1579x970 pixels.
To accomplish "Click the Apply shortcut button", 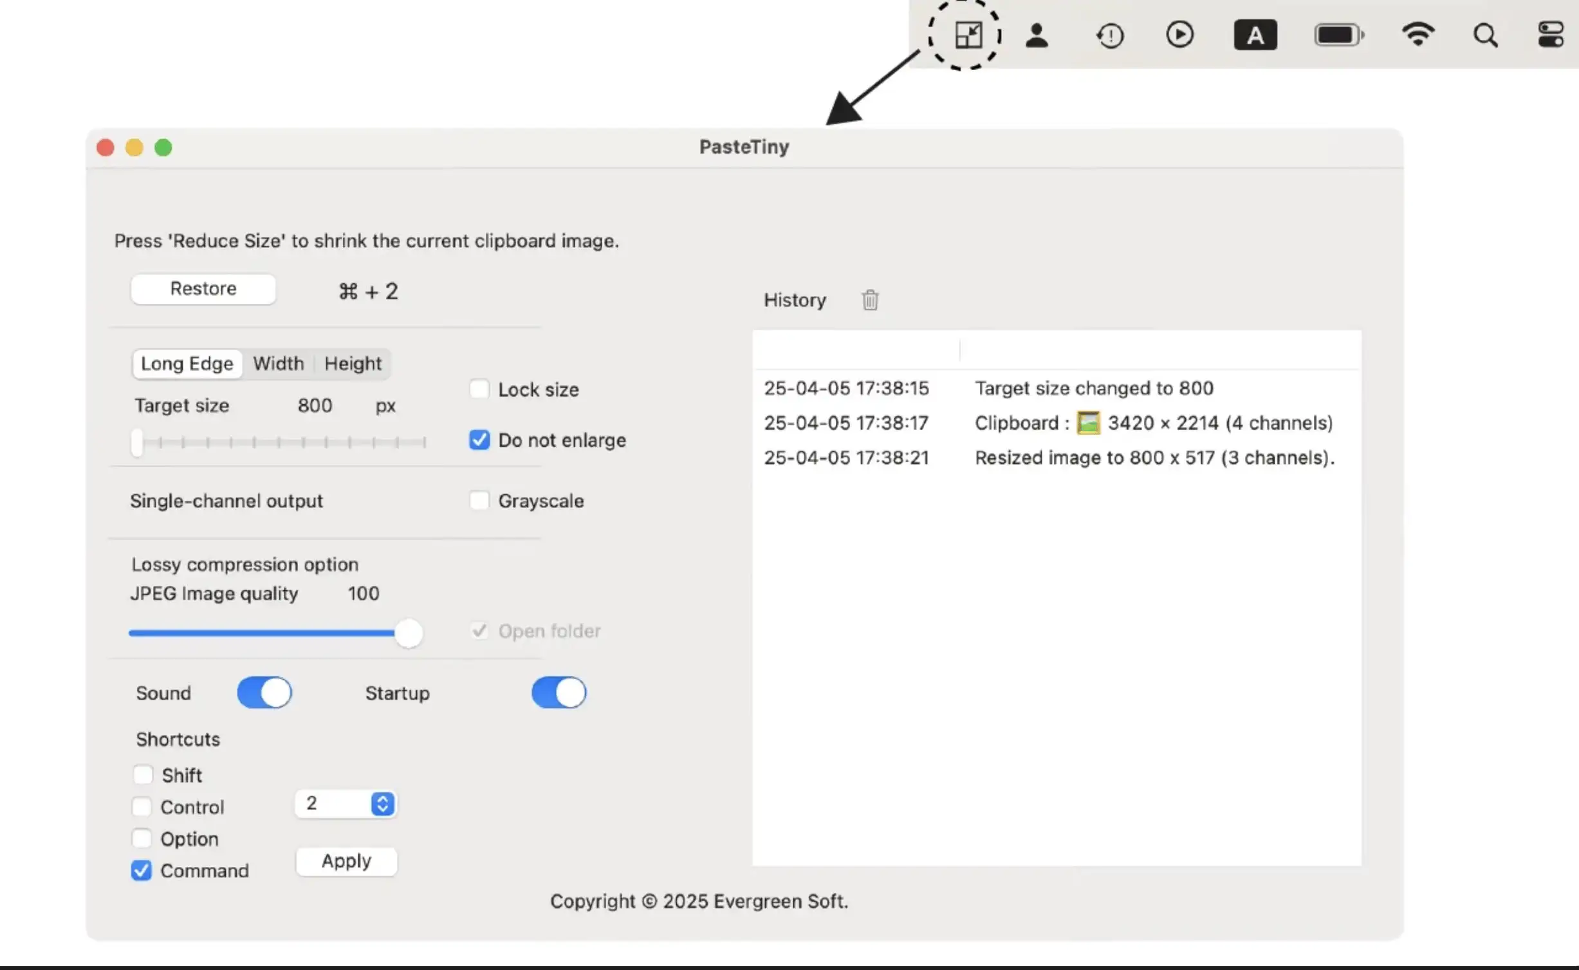I will 346,861.
